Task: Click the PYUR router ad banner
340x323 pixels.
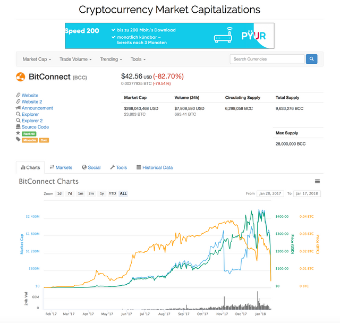Action: pos(169,35)
